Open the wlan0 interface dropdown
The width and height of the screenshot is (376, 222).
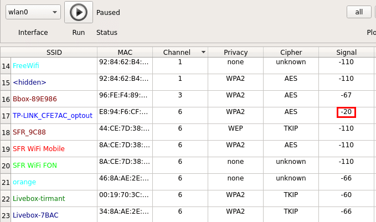tap(33, 12)
